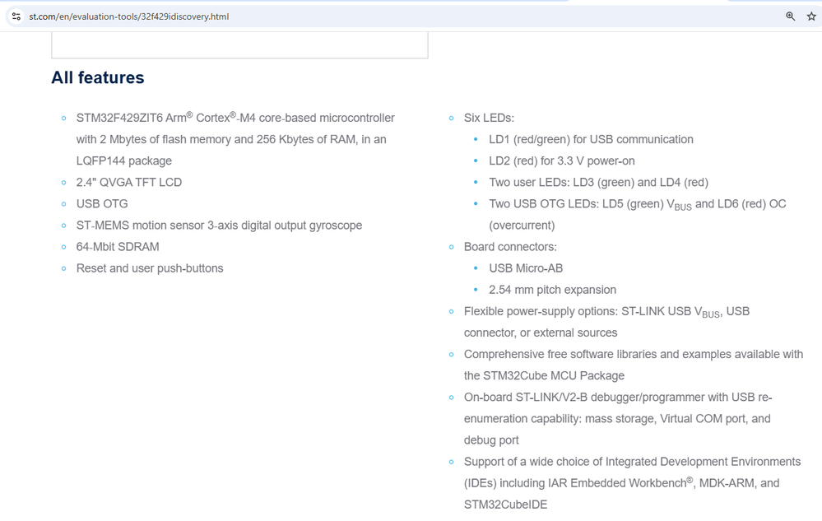Image resolution: width=822 pixels, height=521 pixels.
Task: Click 'Reset and user push-buttons' item
Action: (150, 268)
